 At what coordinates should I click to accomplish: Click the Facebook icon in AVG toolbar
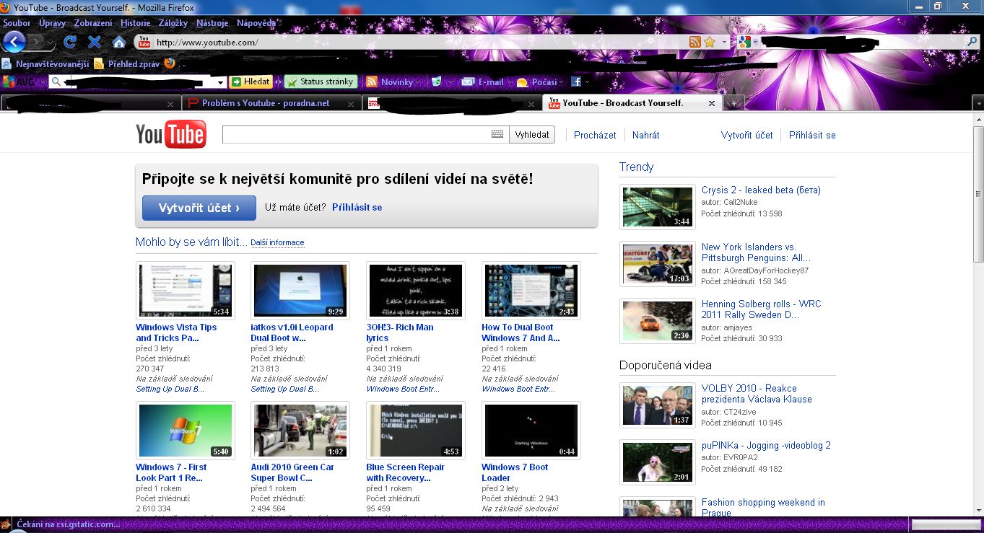click(x=576, y=82)
